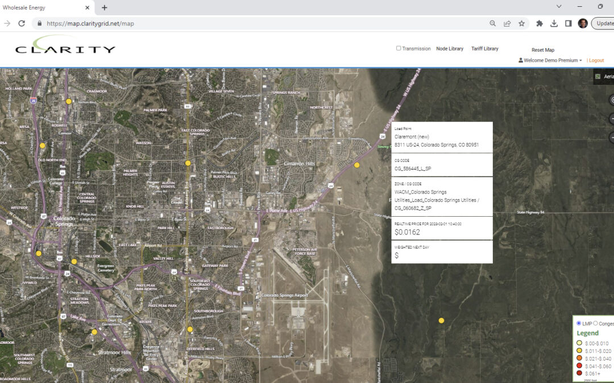
Task: Click the Logout link
Action: point(596,60)
